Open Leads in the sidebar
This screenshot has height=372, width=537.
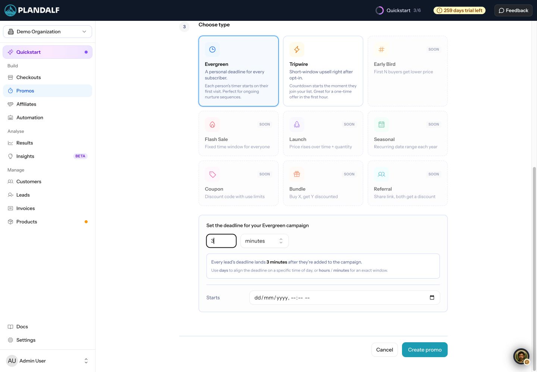click(47, 195)
